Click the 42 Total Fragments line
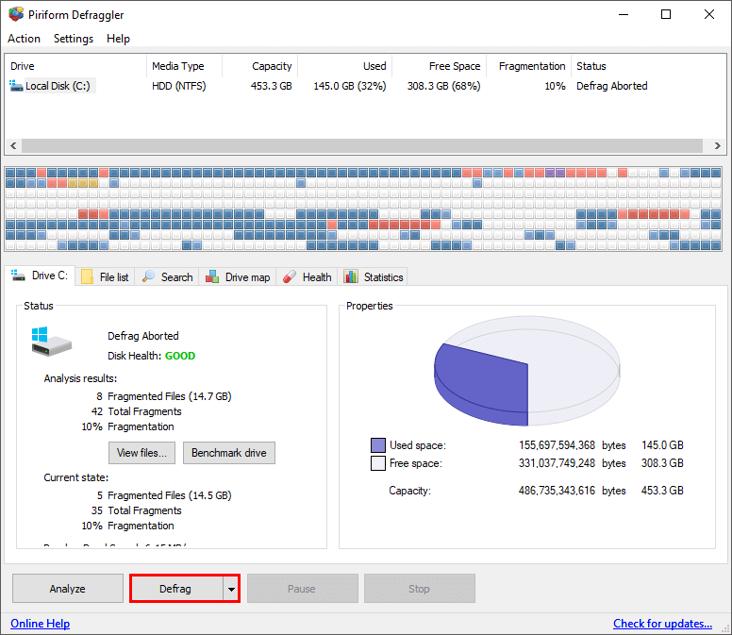This screenshot has width=732, height=635. coord(137,411)
